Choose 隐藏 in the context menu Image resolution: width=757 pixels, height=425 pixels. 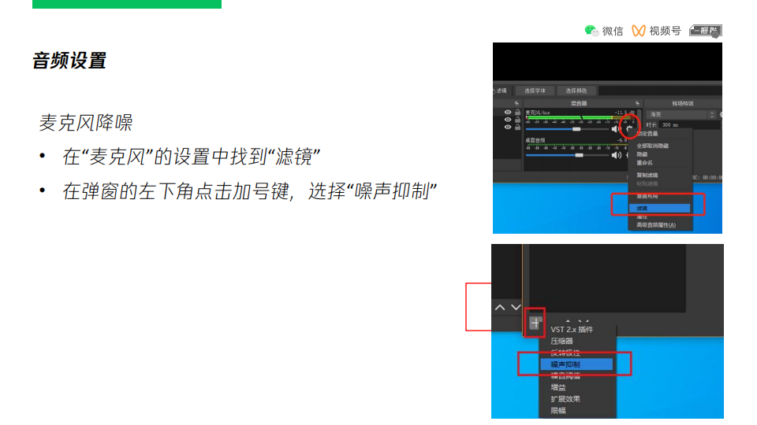tap(642, 154)
